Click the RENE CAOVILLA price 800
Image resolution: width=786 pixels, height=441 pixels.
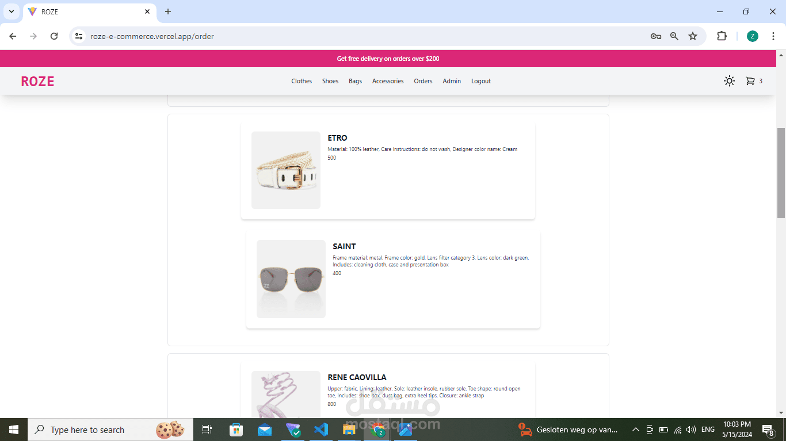(332, 404)
